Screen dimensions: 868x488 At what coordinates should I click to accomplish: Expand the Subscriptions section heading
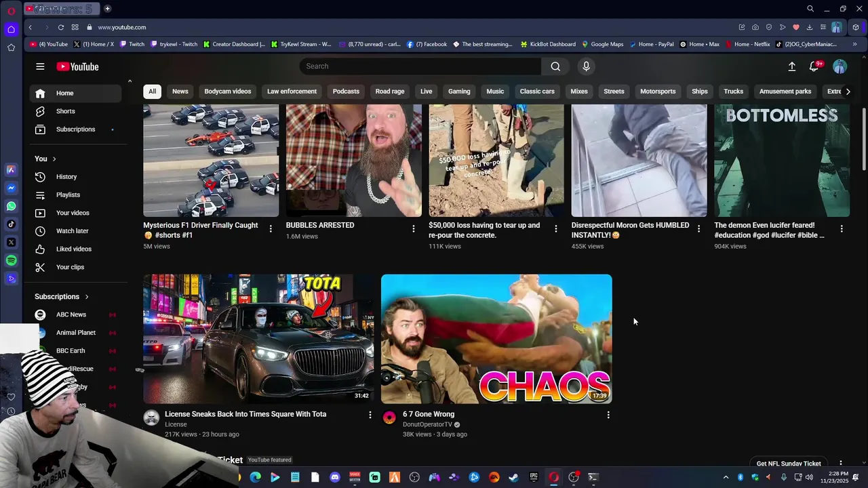pyautogui.click(x=62, y=297)
